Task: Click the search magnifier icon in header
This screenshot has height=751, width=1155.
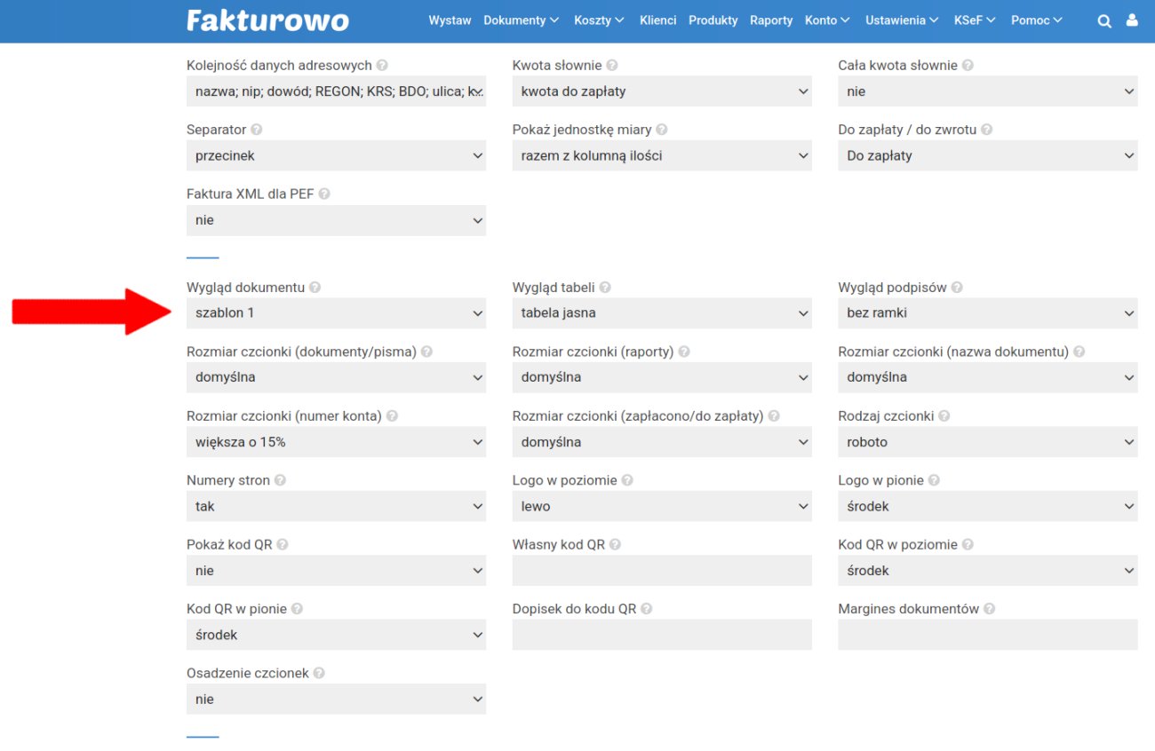Action: (x=1104, y=21)
